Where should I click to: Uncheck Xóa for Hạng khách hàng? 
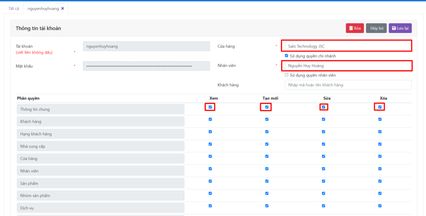click(x=380, y=132)
